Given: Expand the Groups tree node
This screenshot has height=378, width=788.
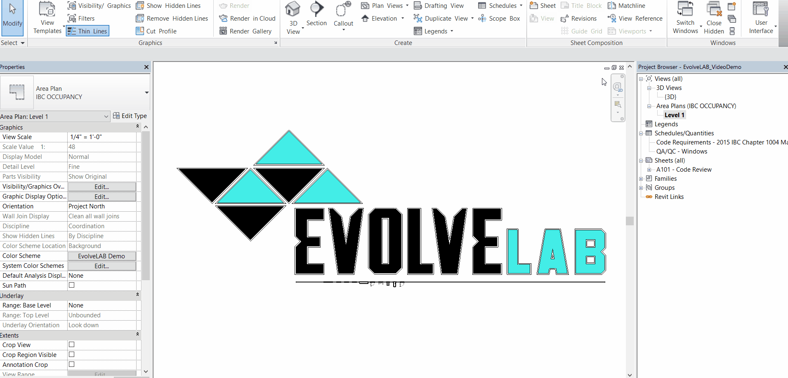Looking at the screenshot, I should (x=641, y=188).
